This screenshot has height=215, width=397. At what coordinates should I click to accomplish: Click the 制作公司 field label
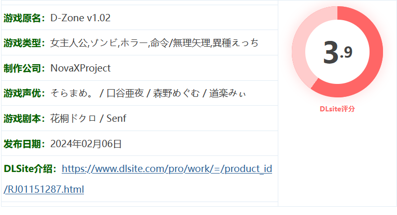[x=24, y=68]
